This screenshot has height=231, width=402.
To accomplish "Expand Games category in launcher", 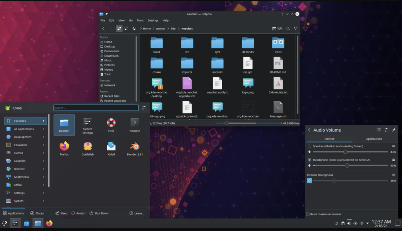I will point(26,153).
